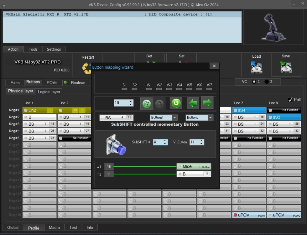Go to next button with green right arrow

pos(207,103)
